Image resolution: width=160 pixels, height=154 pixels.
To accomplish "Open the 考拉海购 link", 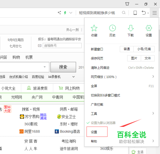I will point(69,141).
